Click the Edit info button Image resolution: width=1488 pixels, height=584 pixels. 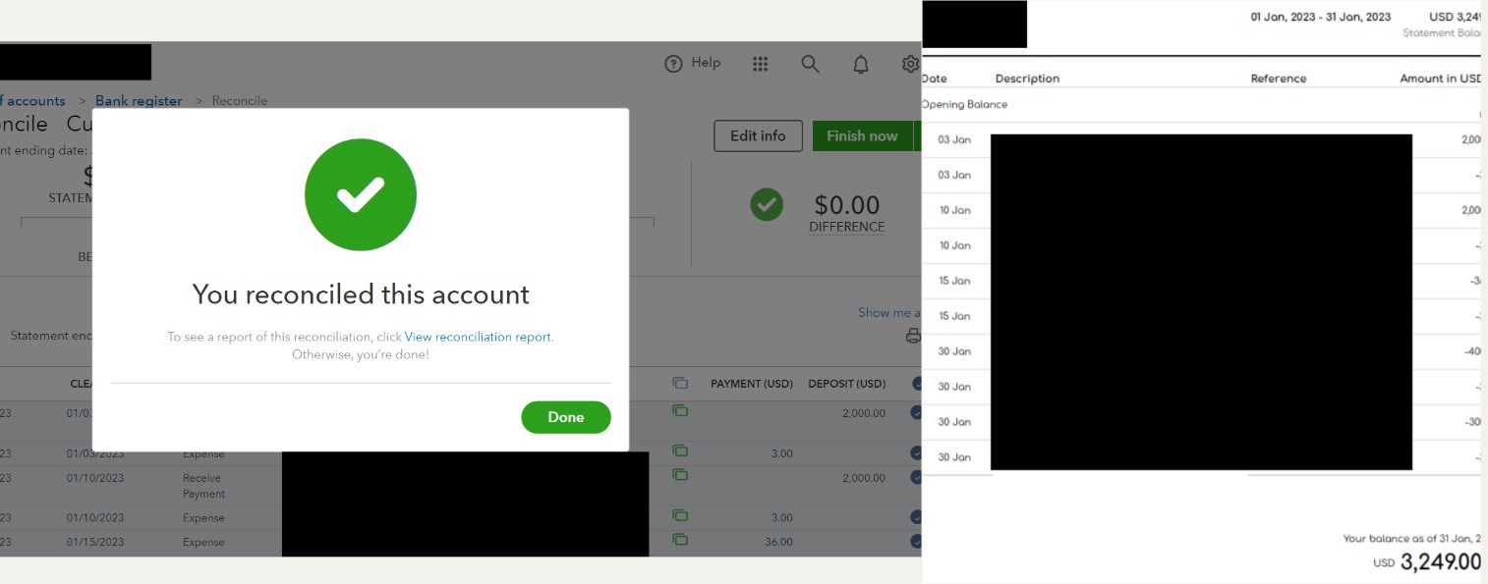[x=758, y=136]
